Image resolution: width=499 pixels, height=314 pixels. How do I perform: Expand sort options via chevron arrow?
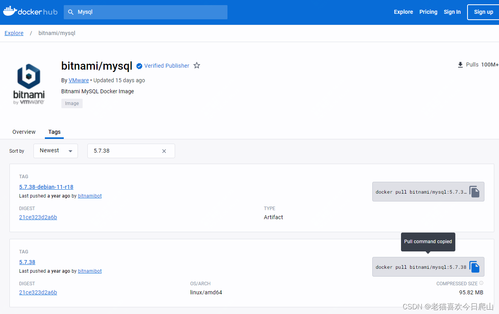(70, 151)
